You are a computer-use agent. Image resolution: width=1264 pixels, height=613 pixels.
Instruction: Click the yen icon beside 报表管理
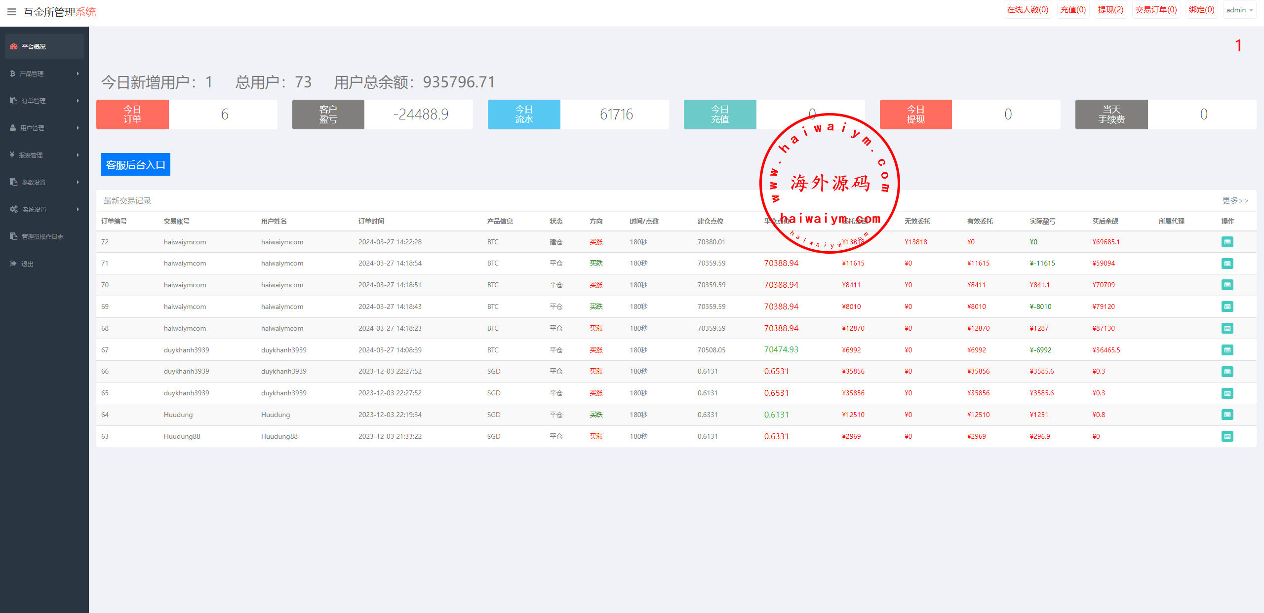(12, 155)
